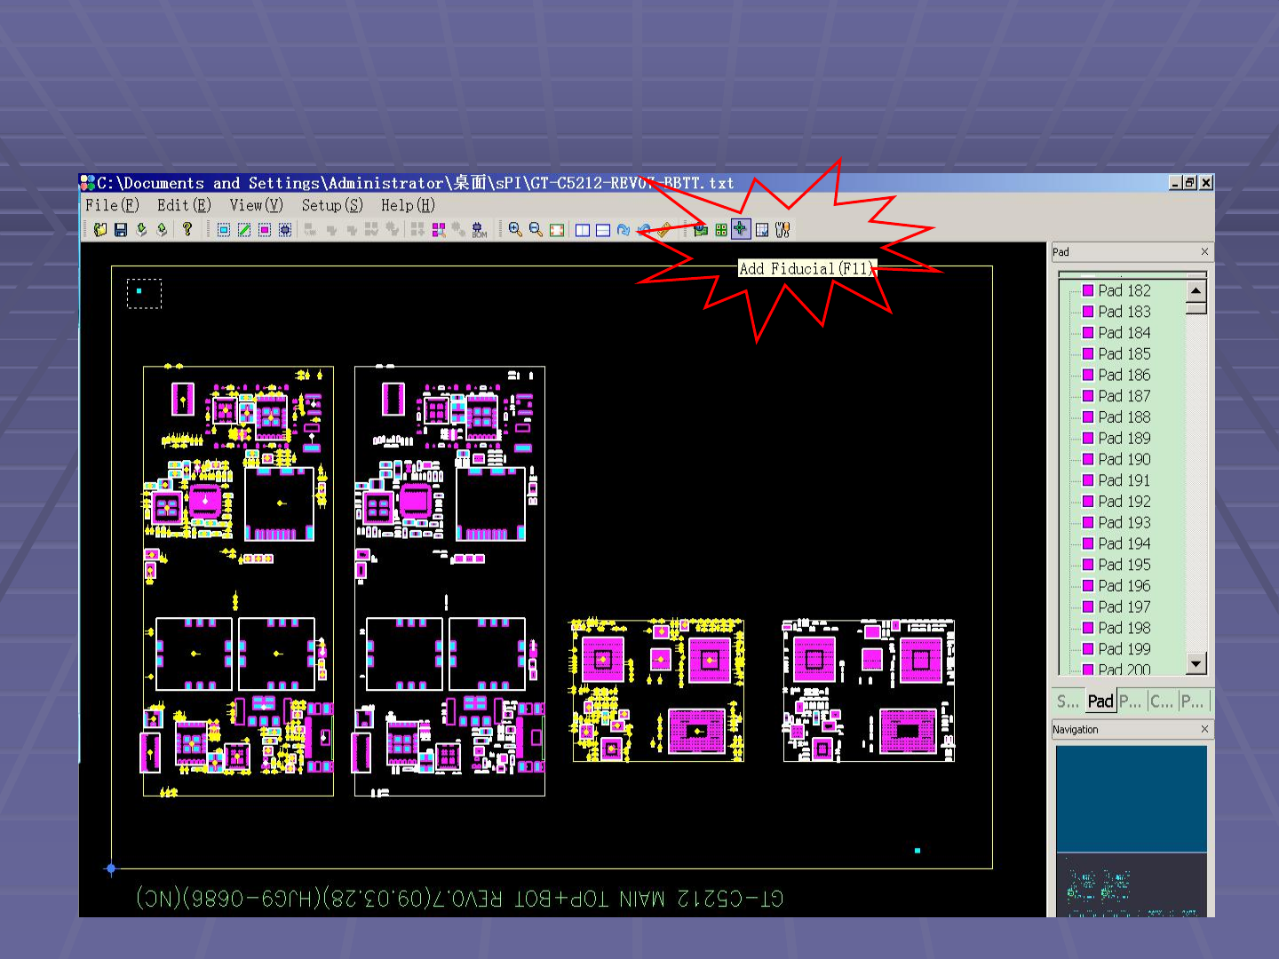Image resolution: width=1279 pixels, height=959 pixels.
Task: Select the cyan rectangle selection tool
Action: point(224,230)
